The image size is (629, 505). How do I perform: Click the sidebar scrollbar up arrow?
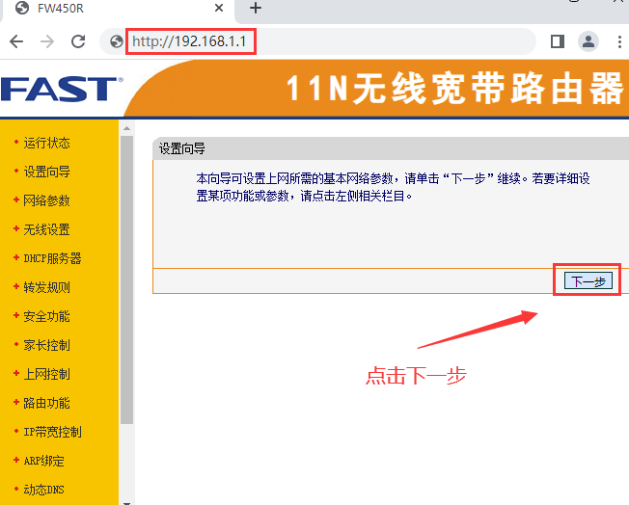126,128
